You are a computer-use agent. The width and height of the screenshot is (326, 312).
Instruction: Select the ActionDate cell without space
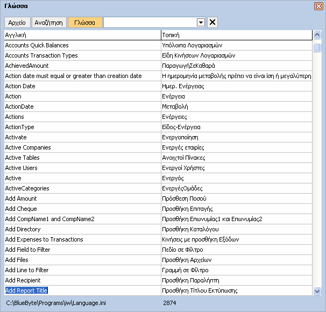coord(82,107)
